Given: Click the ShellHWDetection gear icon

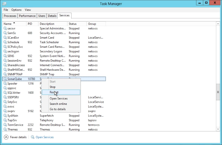Looking at the screenshot, I should click(5, 69).
